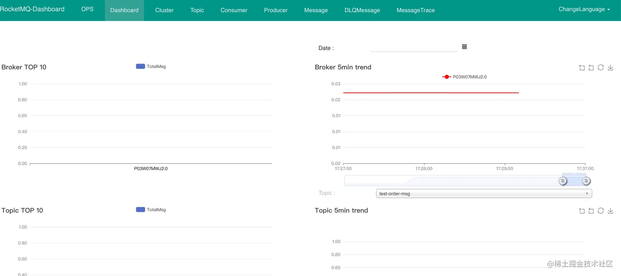Screen dimensions: 621x276
Task: Go to the MessageTrace page
Action: (x=416, y=10)
